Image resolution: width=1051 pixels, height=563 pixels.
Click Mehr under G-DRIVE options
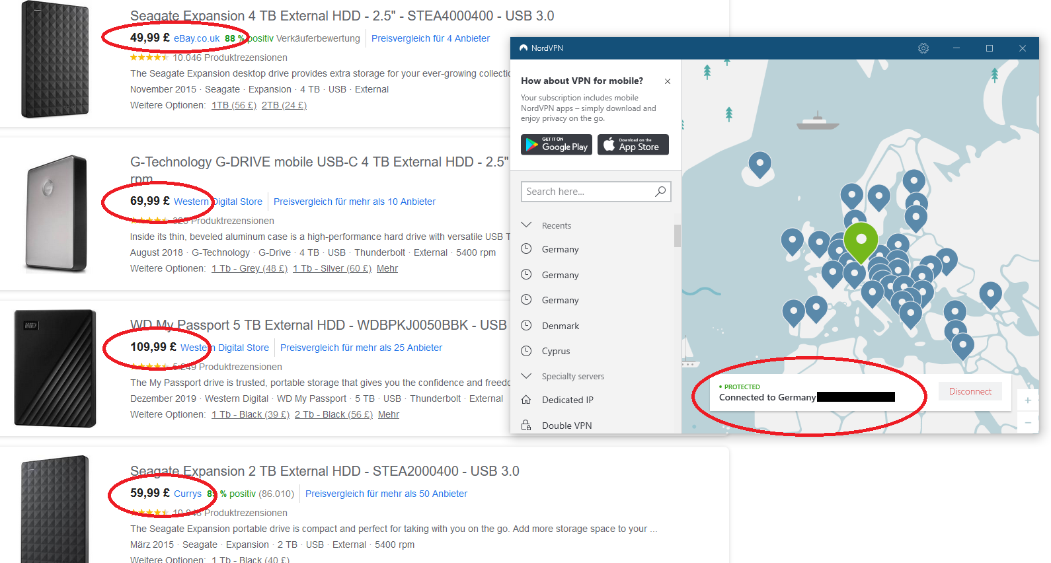(x=387, y=268)
